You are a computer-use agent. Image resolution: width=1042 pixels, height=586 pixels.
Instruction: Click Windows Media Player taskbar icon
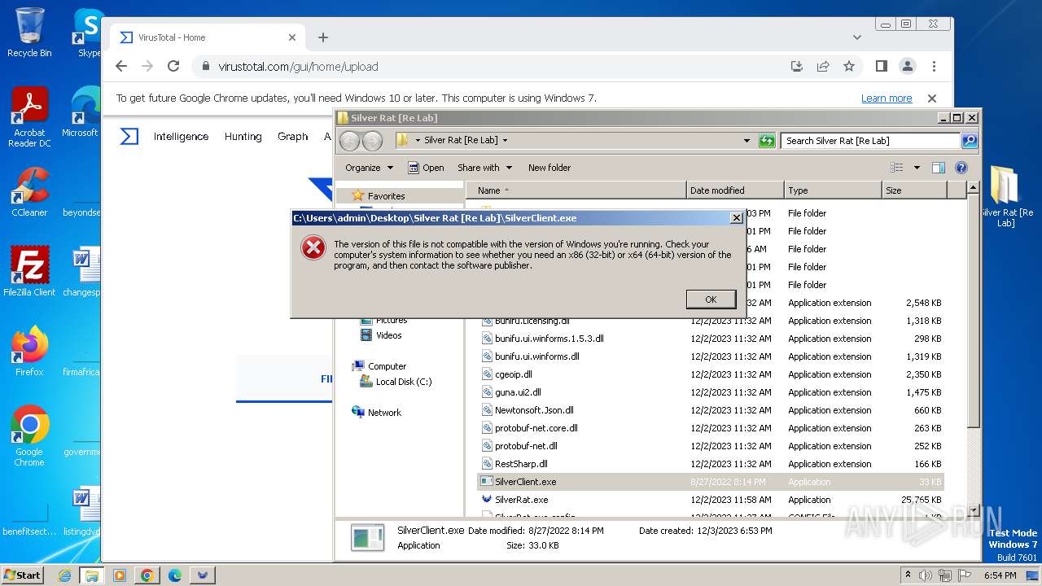point(119,575)
